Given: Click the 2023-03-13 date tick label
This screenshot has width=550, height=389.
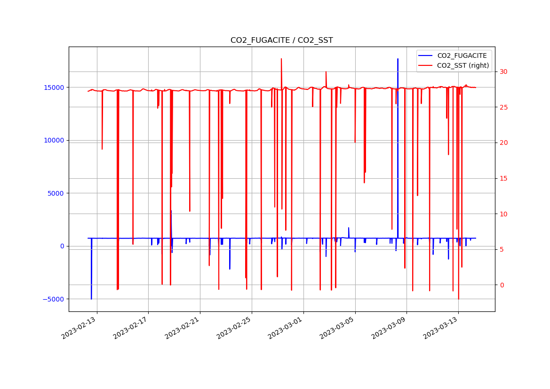Looking at the screenshot, I should tap(441, 327).
